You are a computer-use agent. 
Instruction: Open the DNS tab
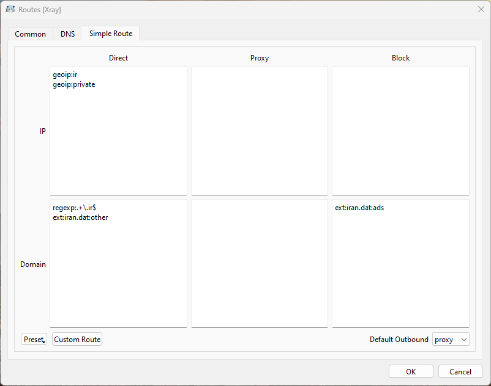(67, 34)
